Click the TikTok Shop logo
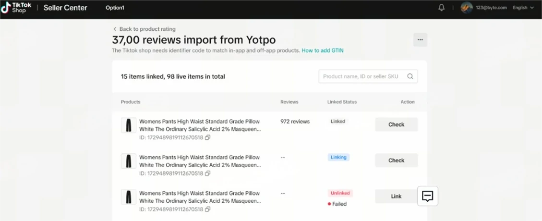The height and width of the screenshot is (221, 542). pos(16,8)
